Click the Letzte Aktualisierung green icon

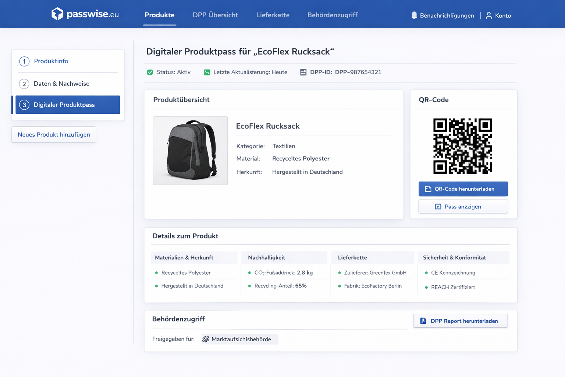tap(207, 72)
